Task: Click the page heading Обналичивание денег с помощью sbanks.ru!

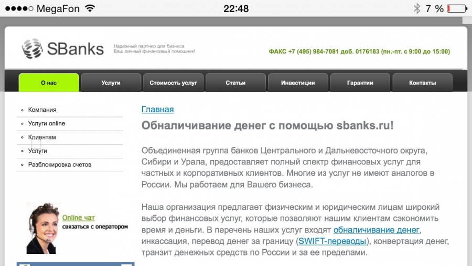Action: (267, 125)
